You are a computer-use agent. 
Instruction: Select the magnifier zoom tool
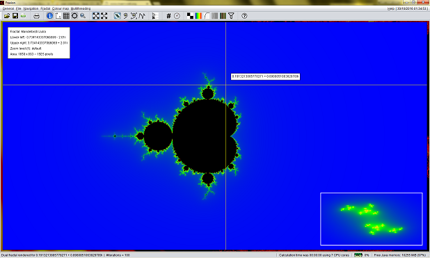coord(83,16)
